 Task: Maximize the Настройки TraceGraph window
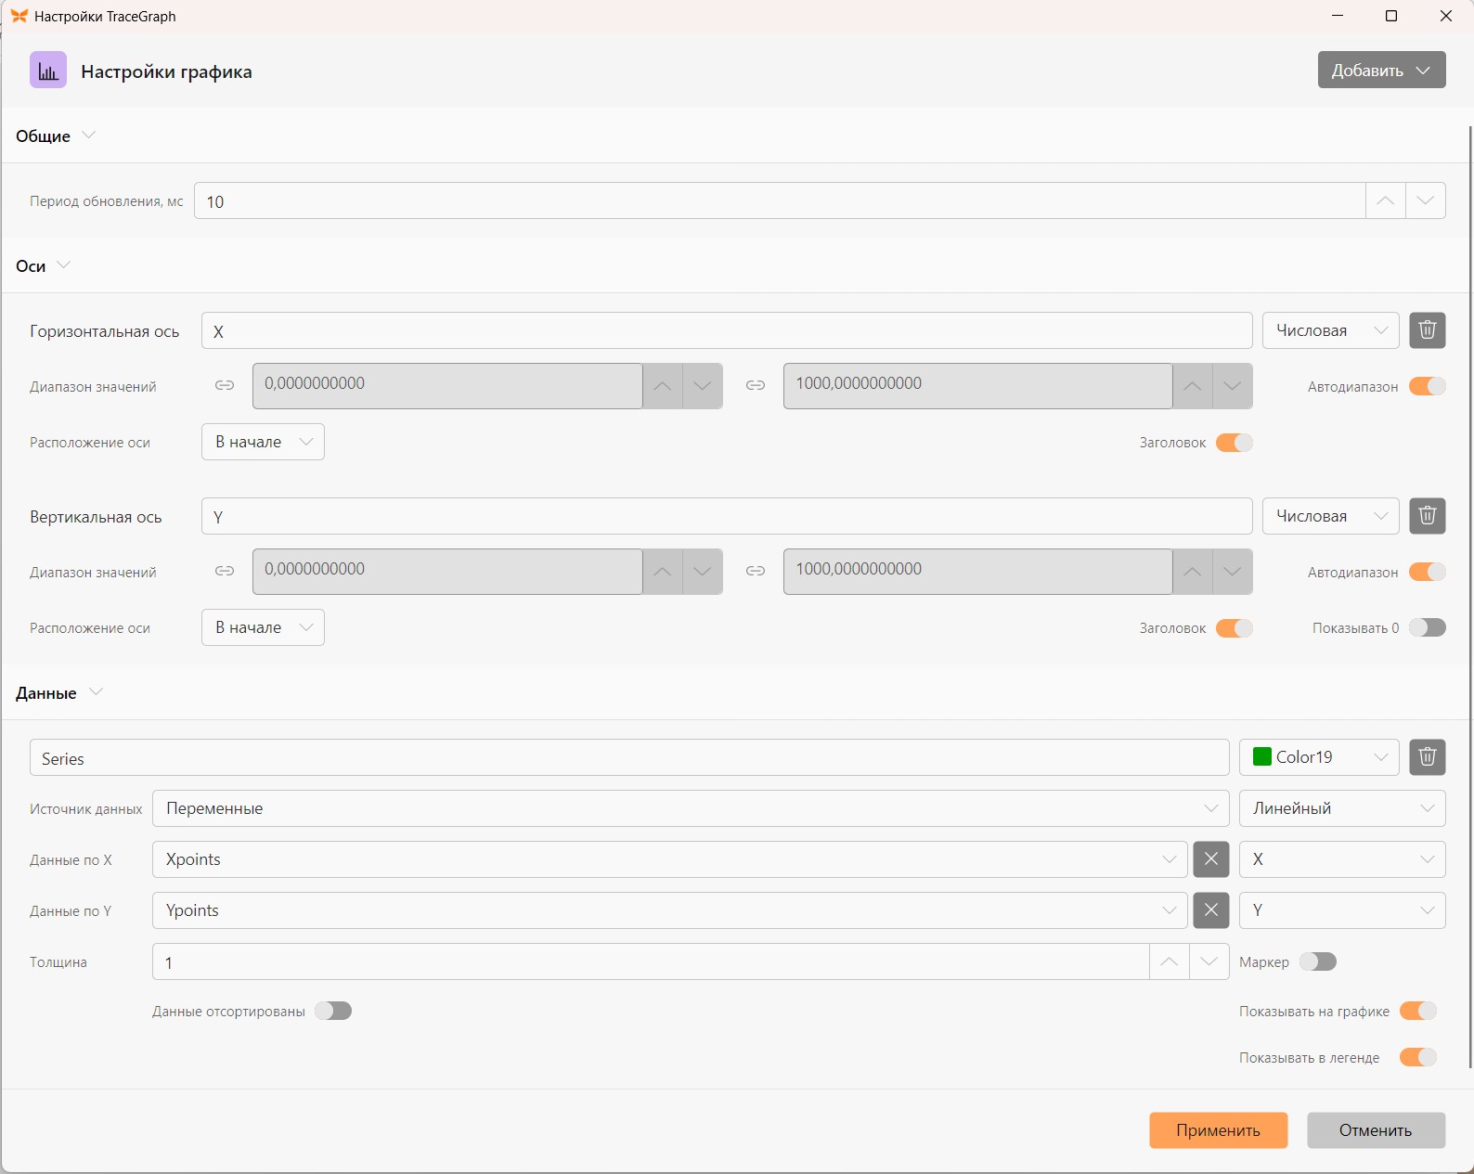tap(1391, 16)
